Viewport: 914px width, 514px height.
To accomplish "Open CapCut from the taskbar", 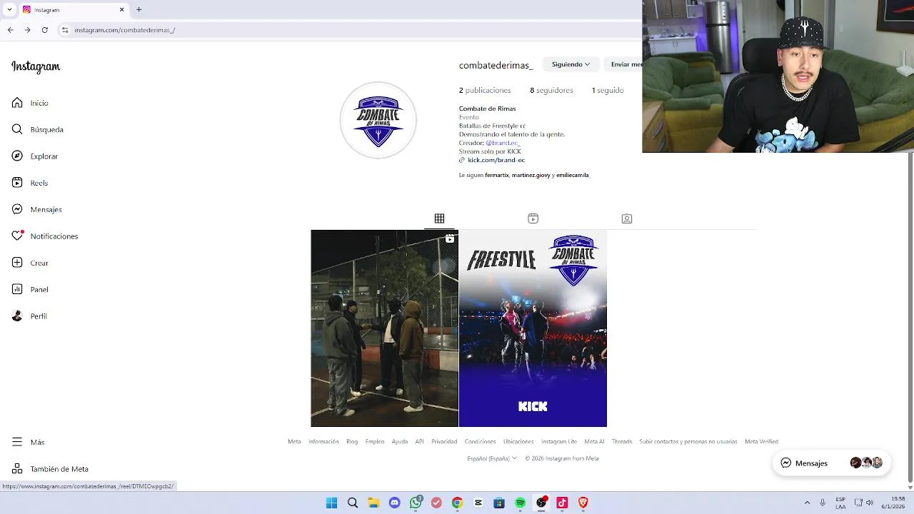I will point(478,503).
